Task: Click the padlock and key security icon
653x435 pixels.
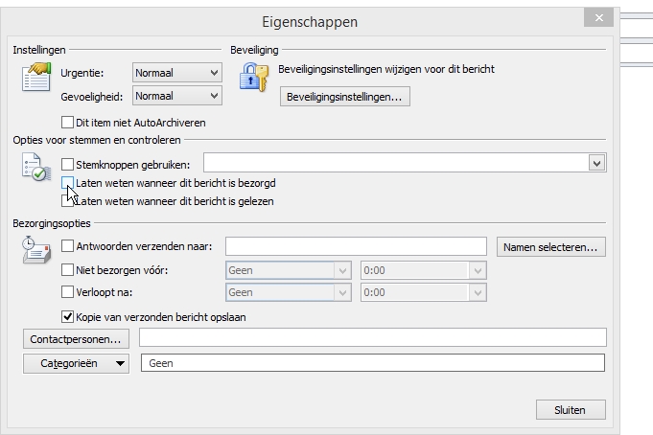Action: 253,77
